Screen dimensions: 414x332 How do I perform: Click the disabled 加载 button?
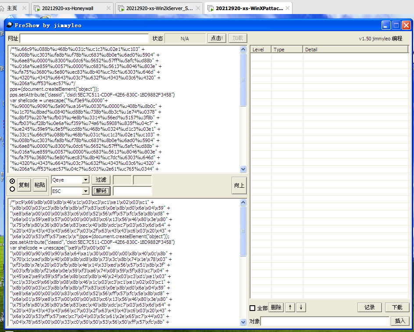[238, 38]
